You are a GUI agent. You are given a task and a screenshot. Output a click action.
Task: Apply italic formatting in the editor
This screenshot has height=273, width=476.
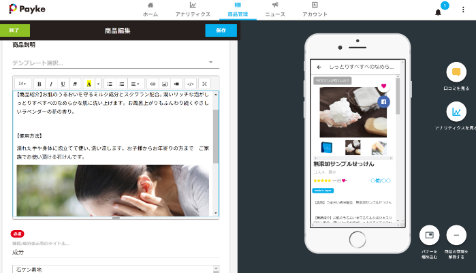52,84
